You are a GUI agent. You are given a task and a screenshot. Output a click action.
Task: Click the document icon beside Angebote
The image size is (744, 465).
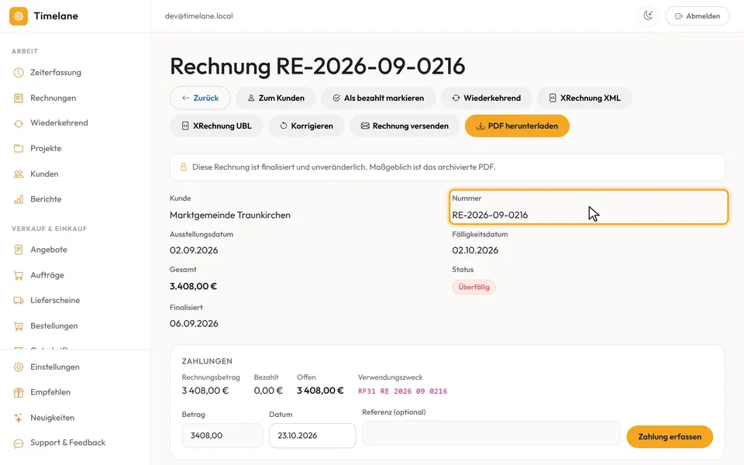click(19, 250)
